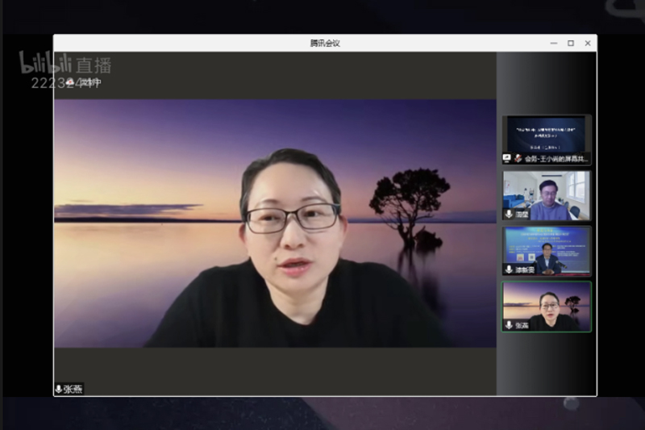The height and width of the screenshot is (430, 645).
Task: Click the mic icon on the green-bordered 张燕 thumbnail
Action: 509,324
